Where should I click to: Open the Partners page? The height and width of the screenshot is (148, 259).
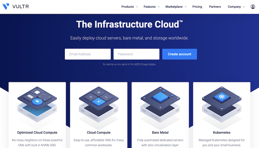pyautogui.click(x=215, y=7)
